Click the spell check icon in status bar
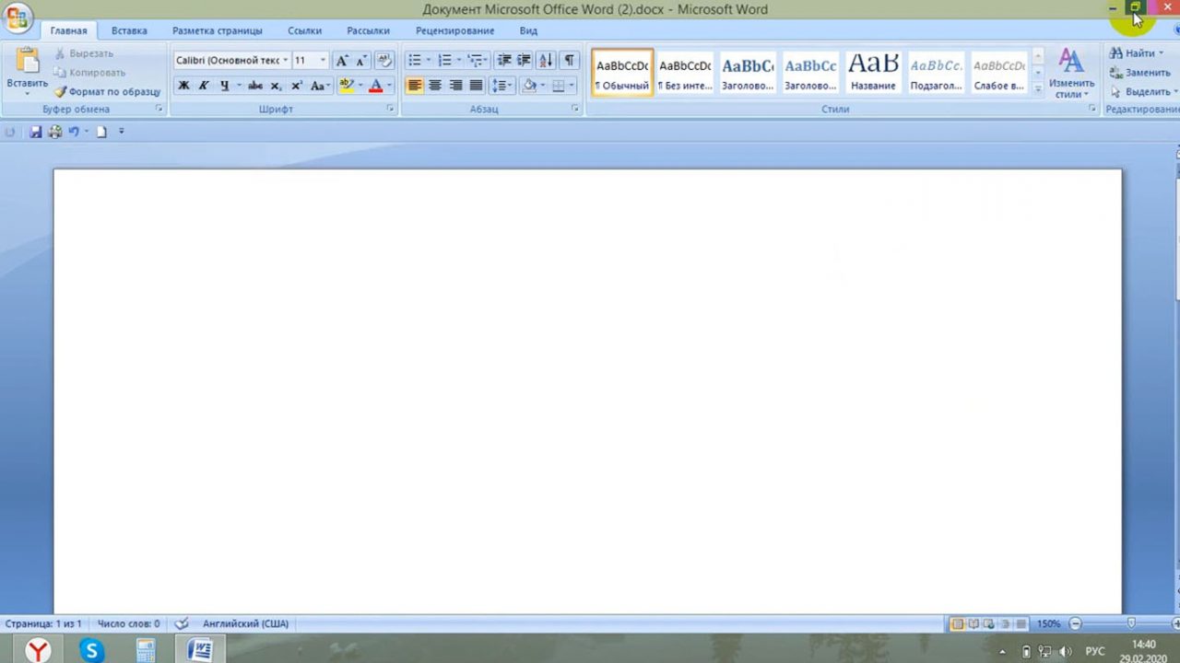Screen dimensions: 1180x663 (x=182, y=623)
